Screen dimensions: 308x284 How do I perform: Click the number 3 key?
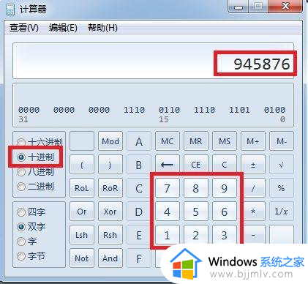pos(225,235)
